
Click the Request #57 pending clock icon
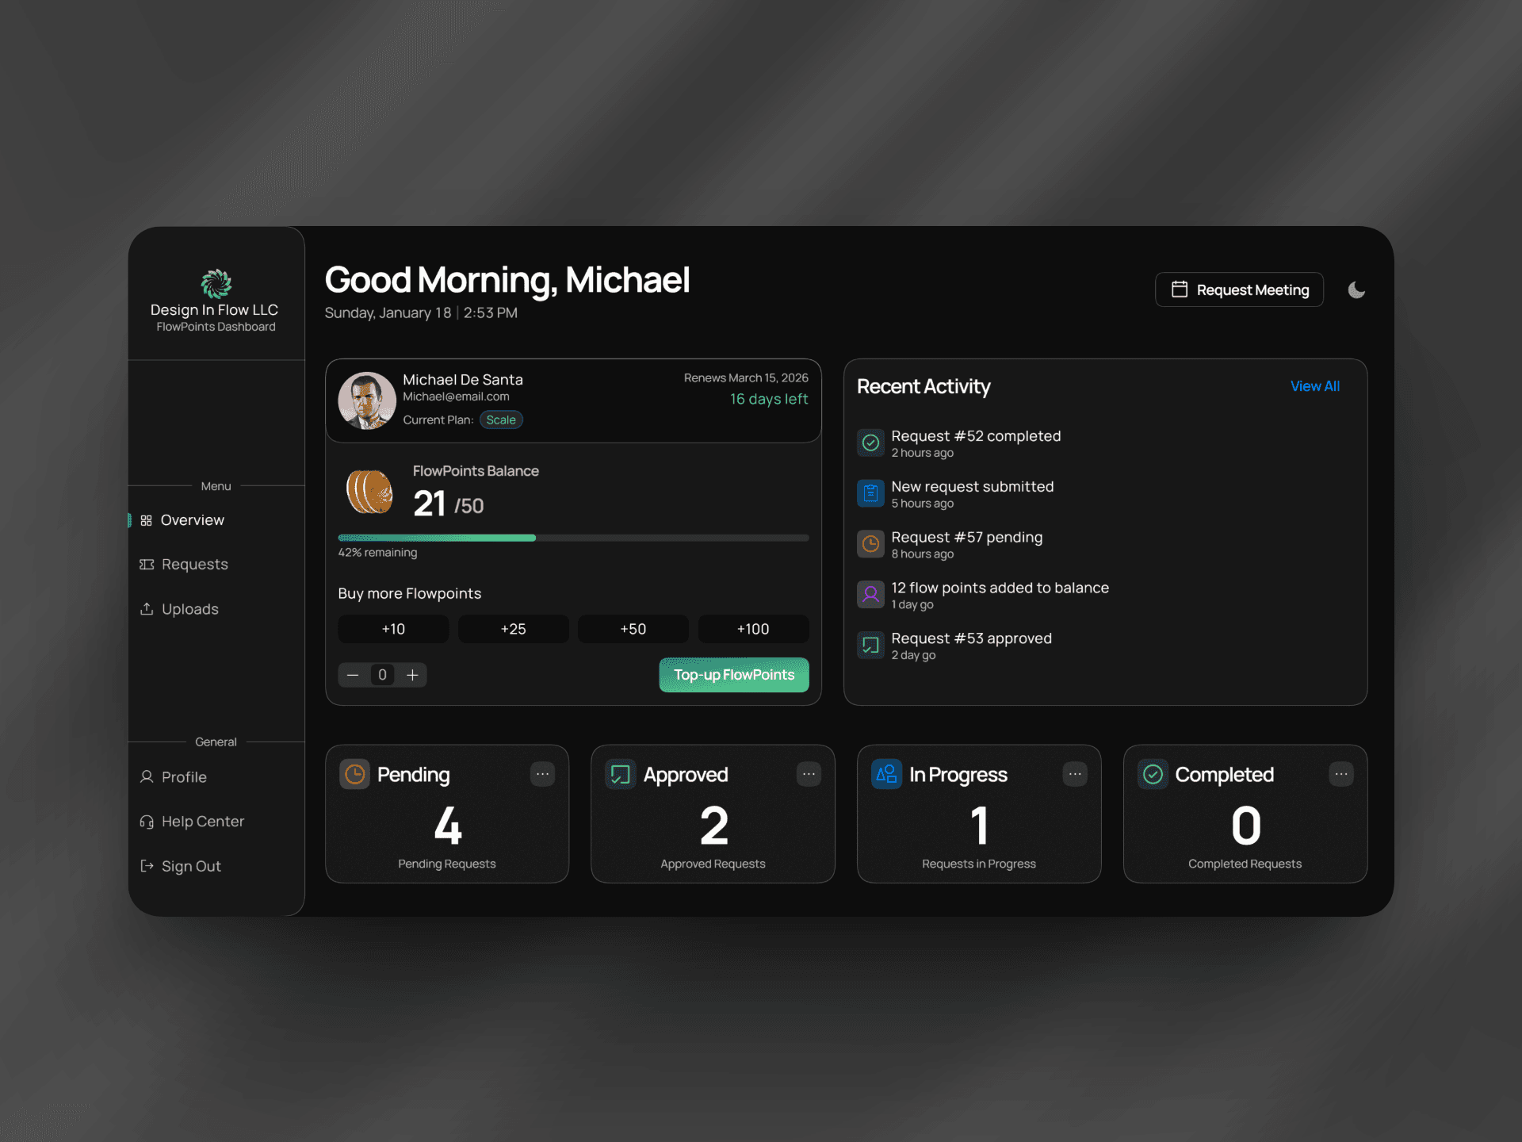pos(870,544)
